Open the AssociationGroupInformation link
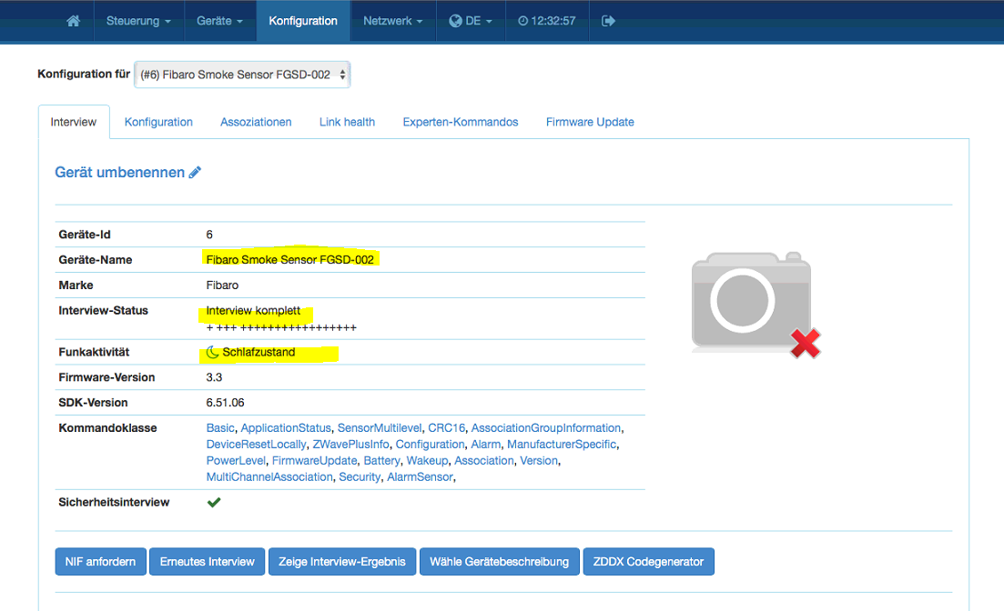 (546, 428)
